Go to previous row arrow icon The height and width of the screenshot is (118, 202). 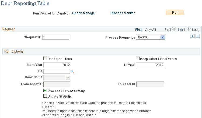coord(174,29)
